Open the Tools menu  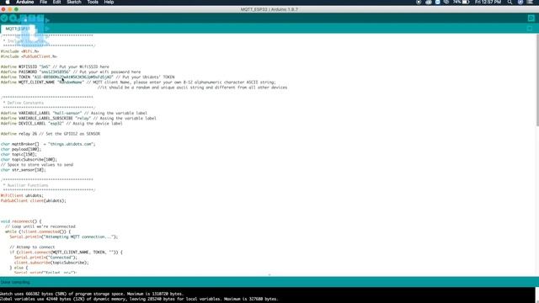[x=93, y=2]
